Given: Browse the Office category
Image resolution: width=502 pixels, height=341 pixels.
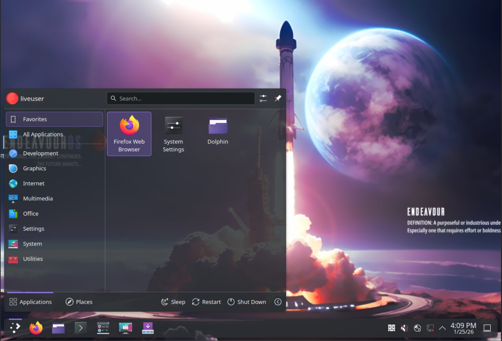Looking at the screenshot, I should coord(54,213).
